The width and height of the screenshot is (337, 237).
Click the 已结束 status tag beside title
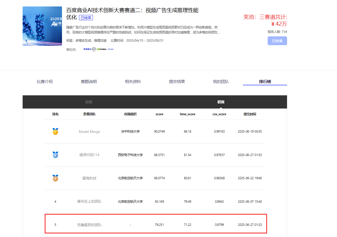click(x=86, y=18)
